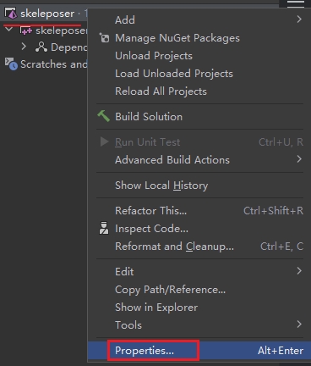Image resolution: width=311 pixels, height=366 pixels.
Task: Open the Tools submenu
Action: pos(199,325)
